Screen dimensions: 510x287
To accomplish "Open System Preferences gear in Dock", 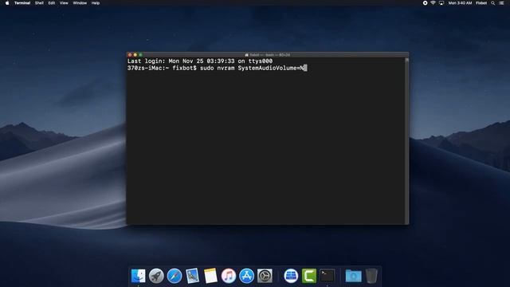I will pos(265,276).
